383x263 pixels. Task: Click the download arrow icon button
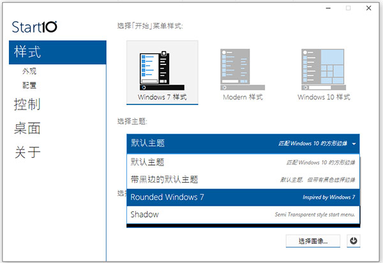pos(354,241)
